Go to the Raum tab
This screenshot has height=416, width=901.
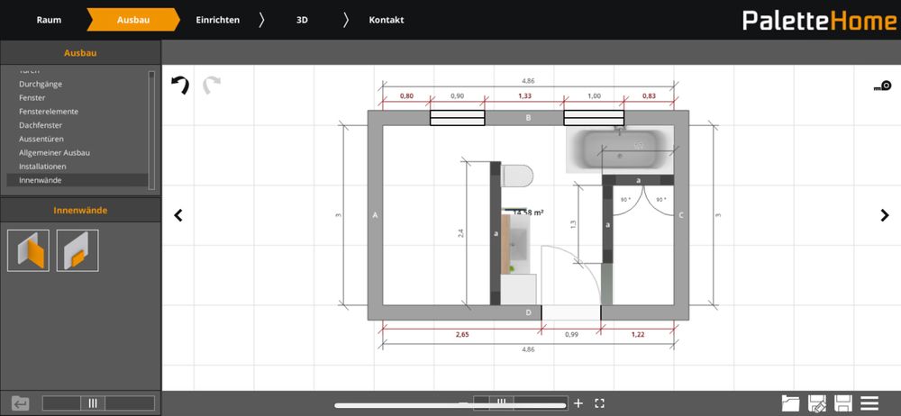(49, 20)
